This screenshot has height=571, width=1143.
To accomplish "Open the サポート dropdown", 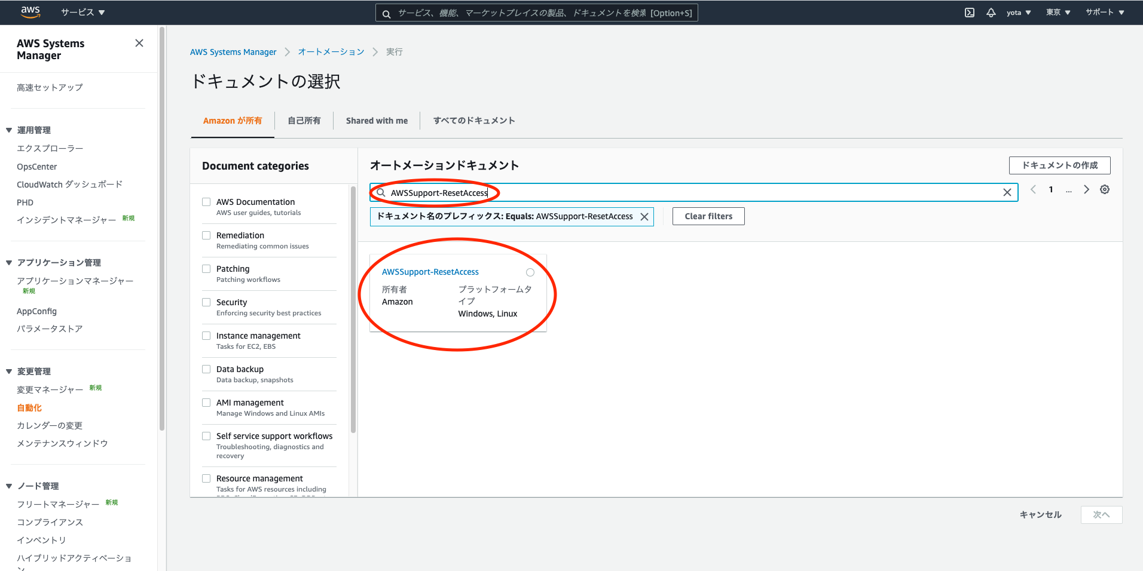I will tap(1105, 13).
